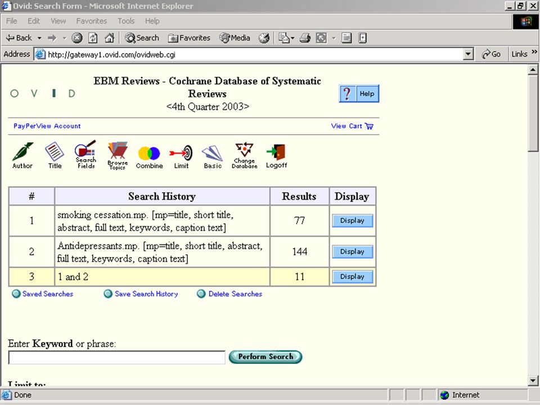Open the View menu

[x=58, y=21]
